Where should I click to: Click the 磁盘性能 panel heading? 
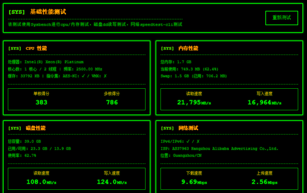click(x=35, y=128)
